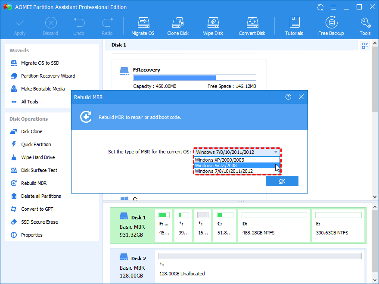This screenshot has height=284, width=379.
Task: Click the help icon in Rebuild MBR dialog
Action: [x=289, y=97]
